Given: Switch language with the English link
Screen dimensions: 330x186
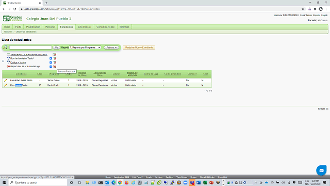Looking at the screenshot, I should [324, 15].
